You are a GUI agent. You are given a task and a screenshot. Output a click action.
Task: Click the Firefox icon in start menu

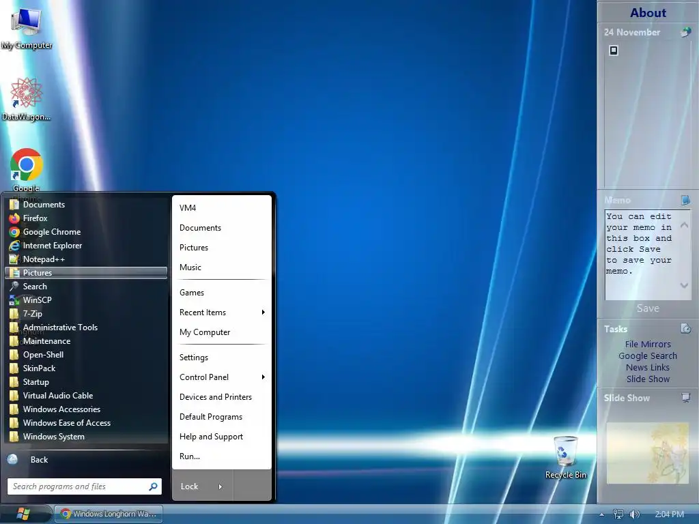[14, 218]
